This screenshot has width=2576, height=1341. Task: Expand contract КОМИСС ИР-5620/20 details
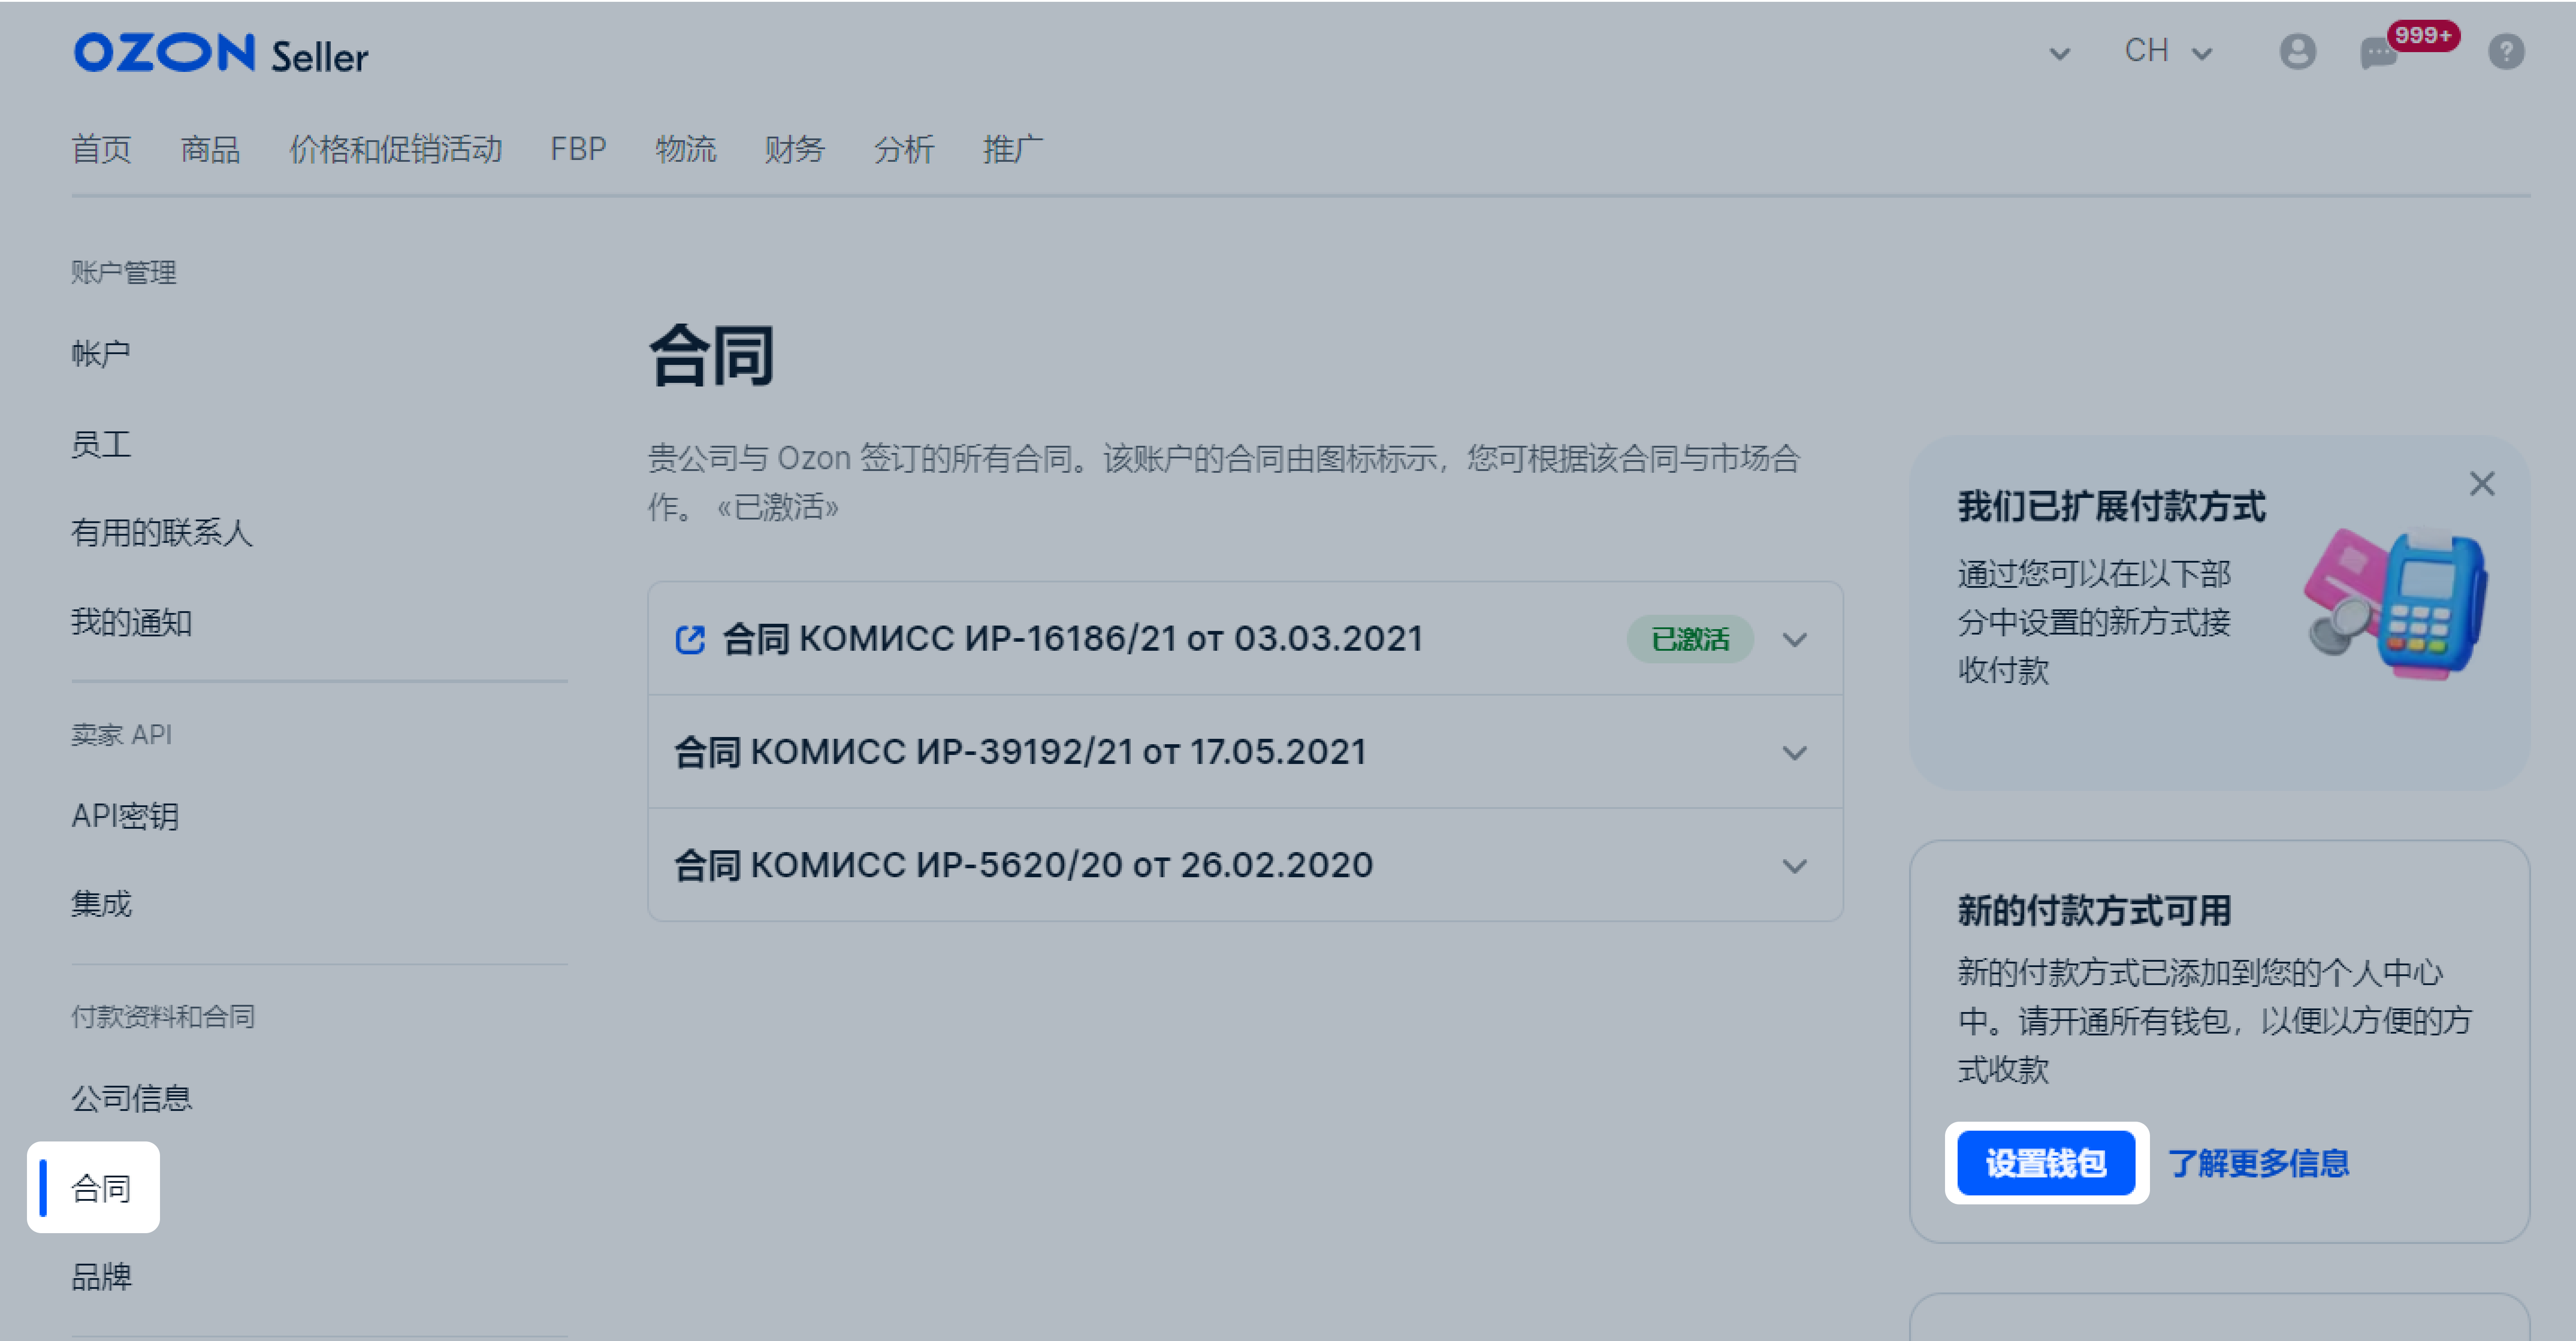(1795, 865)
